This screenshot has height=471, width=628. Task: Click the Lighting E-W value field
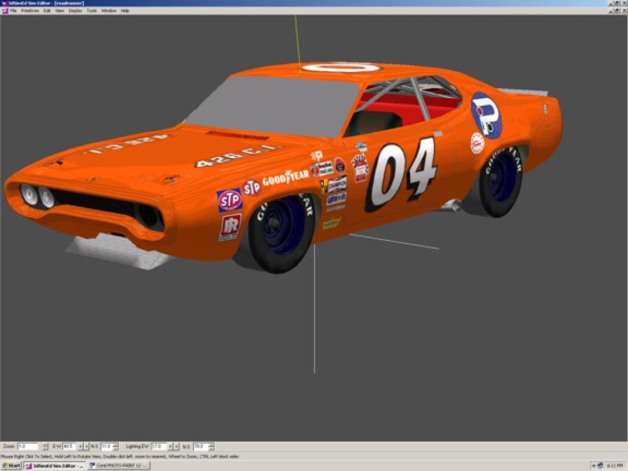pyautogui.click(x=158, y=446)
